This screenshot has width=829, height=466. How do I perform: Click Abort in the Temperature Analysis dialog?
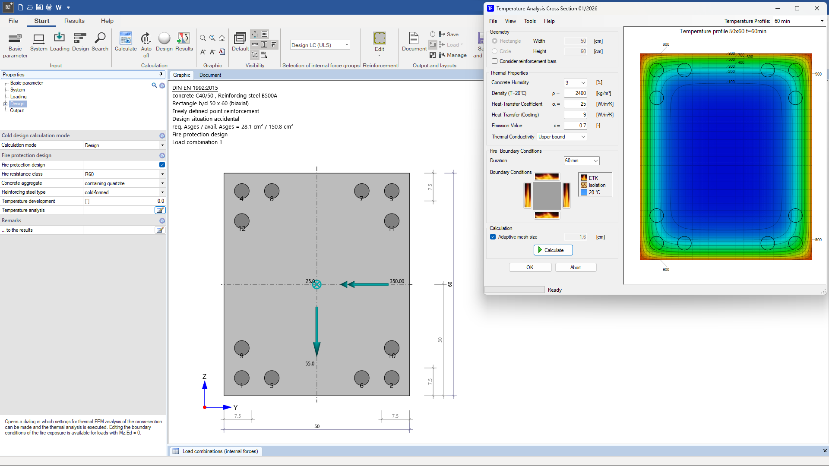point(576,267)
